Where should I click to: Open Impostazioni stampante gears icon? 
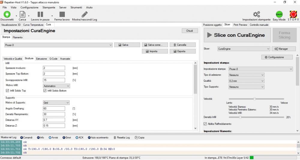[256, 14]
